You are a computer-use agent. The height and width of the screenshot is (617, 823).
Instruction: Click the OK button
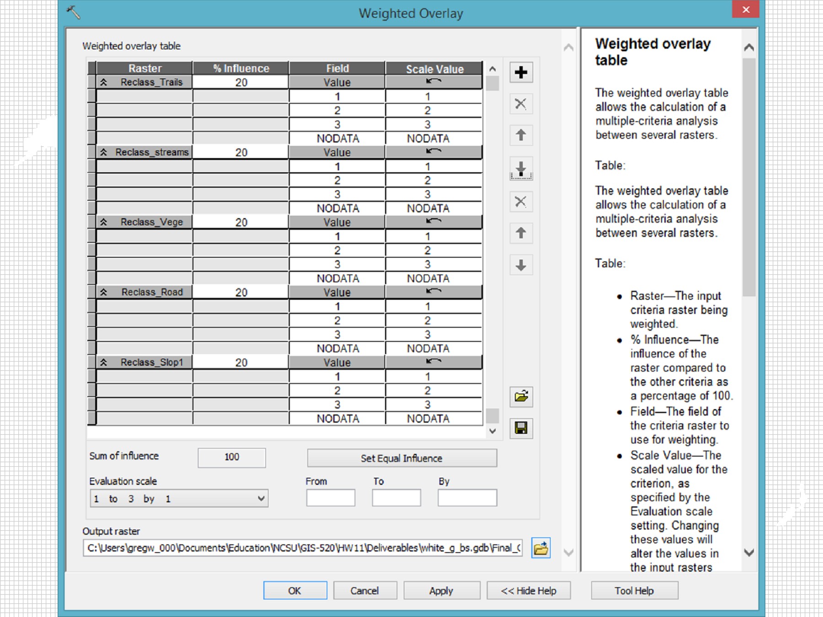pos(295,590)
